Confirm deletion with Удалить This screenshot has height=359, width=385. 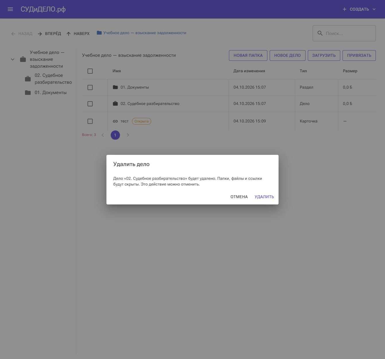pos(264,197)
